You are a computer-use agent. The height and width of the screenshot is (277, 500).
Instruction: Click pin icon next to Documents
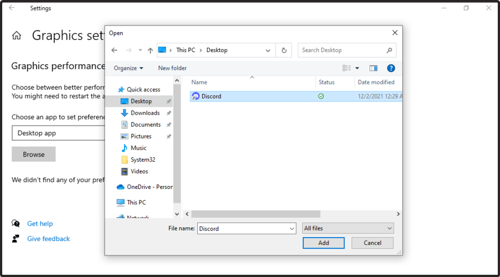[169, 125]
